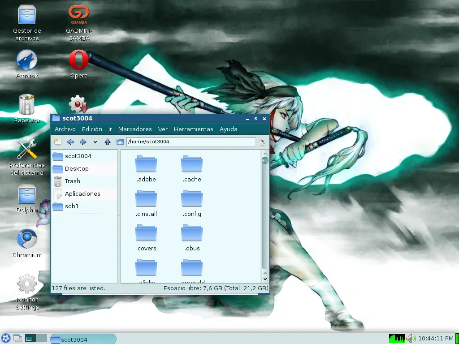This screenshot has height=344, width=459.
Task: Open home folder via toolbar home icon
Action: (120, 142)
